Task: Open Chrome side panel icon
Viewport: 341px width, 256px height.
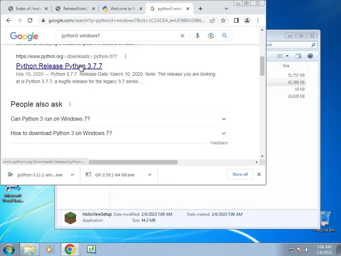Action: (x=236, y=20)
